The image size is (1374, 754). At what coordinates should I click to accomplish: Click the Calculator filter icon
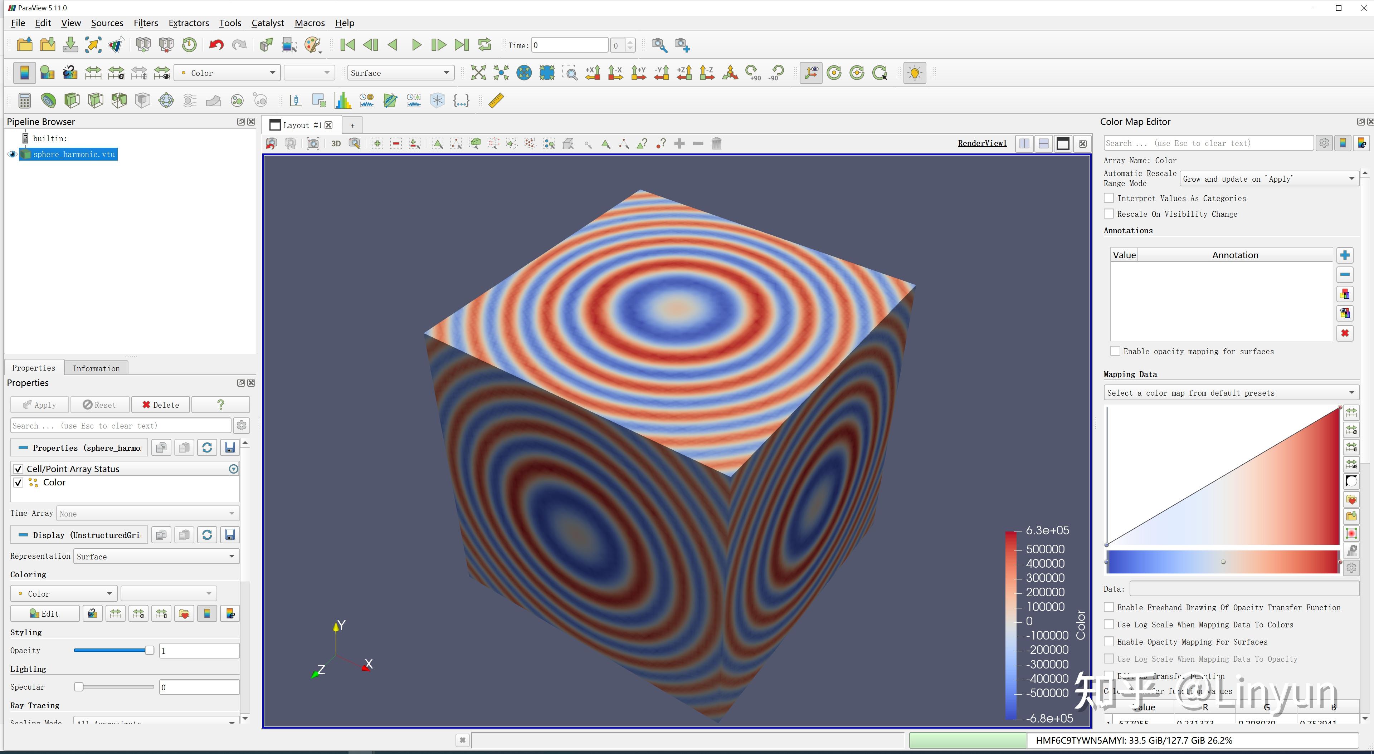(x=25, y=101)
